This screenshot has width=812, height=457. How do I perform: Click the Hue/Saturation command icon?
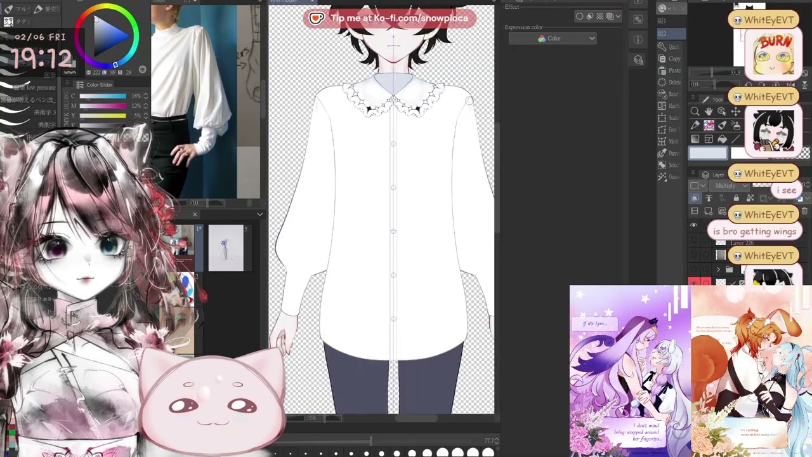click(x=662, y=106)
